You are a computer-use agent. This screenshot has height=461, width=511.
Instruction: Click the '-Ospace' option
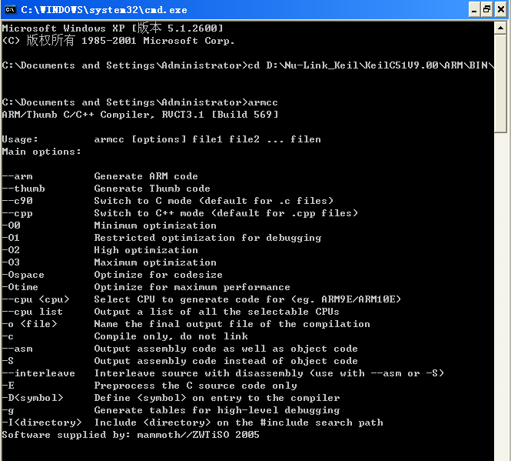(x=23, y=275)
